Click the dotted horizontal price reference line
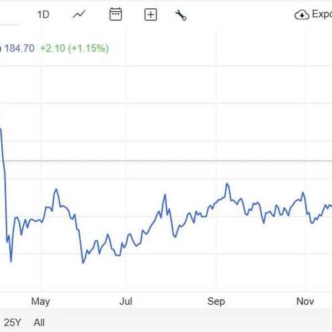Screen dimensions: 332x332 click(x=166, y=161)
